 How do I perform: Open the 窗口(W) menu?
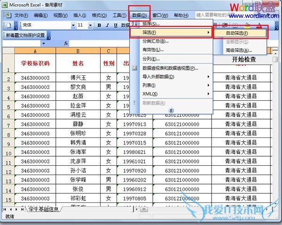point(160,16)
